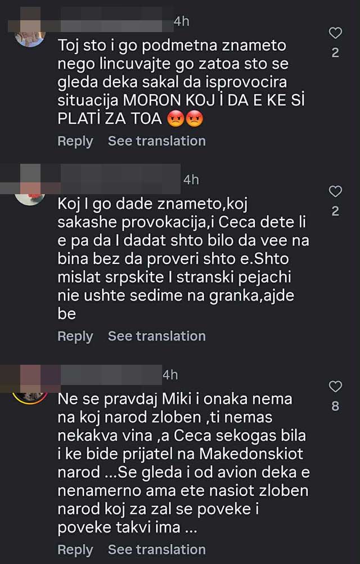Reply to the comment ending "na granka, ajde be"

[x=75, y=336]
